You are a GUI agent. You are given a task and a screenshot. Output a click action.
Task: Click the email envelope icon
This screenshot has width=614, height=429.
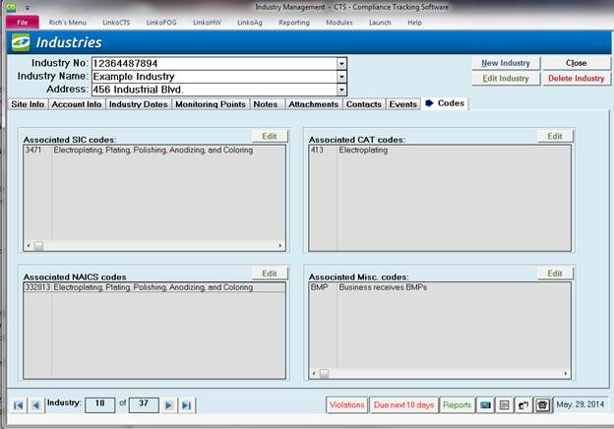click(x=485, y=404)
